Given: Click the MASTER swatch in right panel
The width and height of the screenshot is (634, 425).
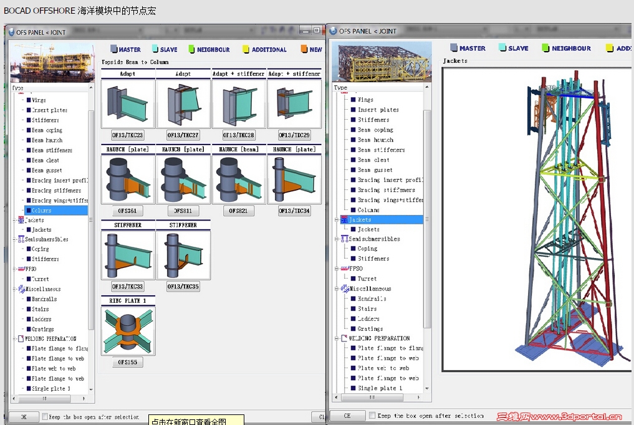Looking at the screenshot, I should [x=454, y=47].
